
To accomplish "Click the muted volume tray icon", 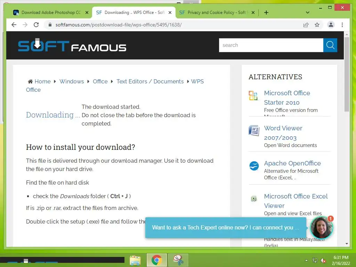I will [x=323, y=261].
